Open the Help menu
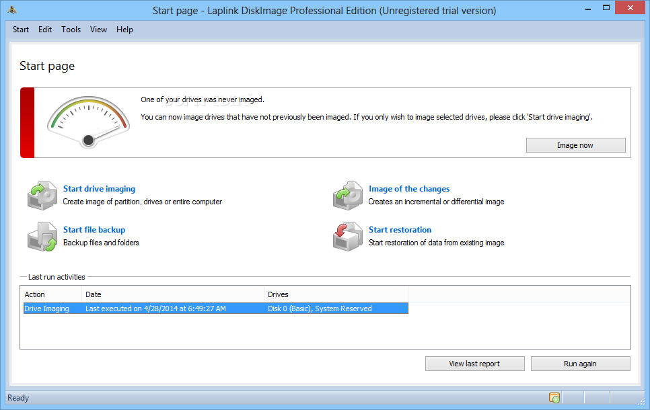Image resolution: width=650 pixels, height=410 pixels. click(x=124, y=30)
